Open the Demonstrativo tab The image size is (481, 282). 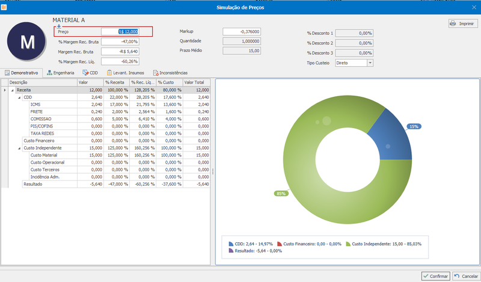(x=21, y=73)
